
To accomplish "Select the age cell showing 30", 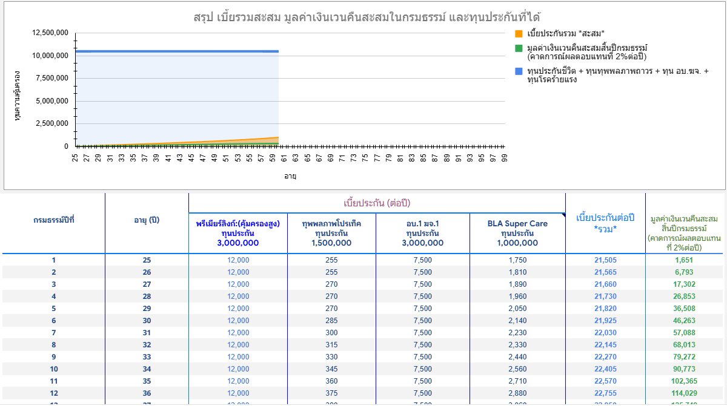I will (x=147, y=321).
